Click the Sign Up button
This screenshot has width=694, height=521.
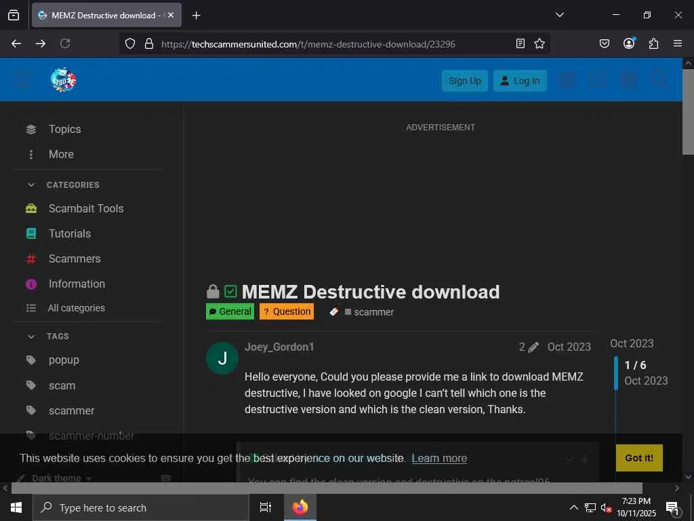coord(465,81)
